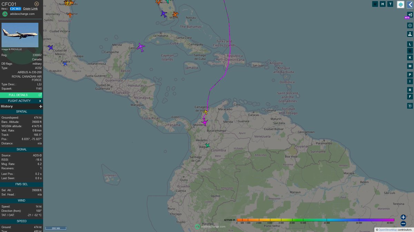This screenshot has height=232, width=414.
Task: Click the position 8.835°, -75.027° value
Action: click(x=32, y=139)
